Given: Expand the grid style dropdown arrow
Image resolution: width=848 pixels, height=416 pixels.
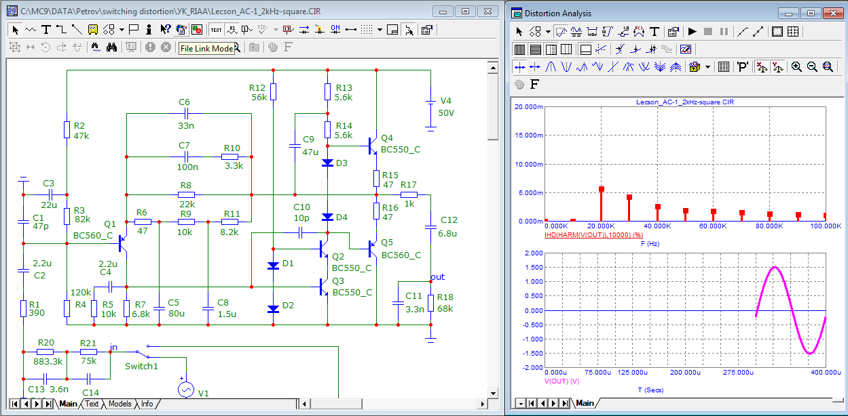Looking at the screenshot, I should pyautogui.click(x=380, y=29).
